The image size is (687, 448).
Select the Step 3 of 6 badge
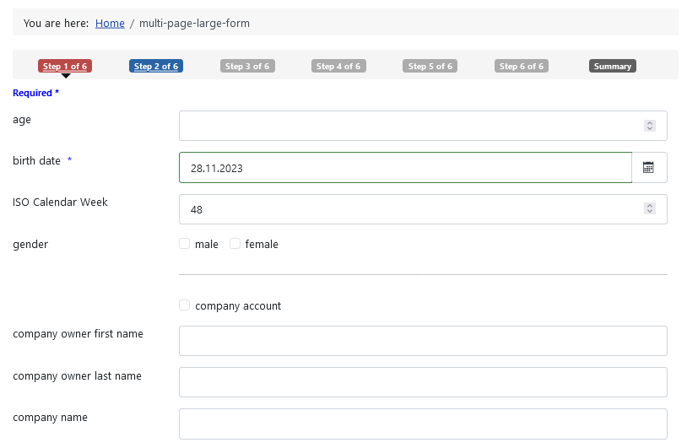pyautogui.click(x=247, y=66)
